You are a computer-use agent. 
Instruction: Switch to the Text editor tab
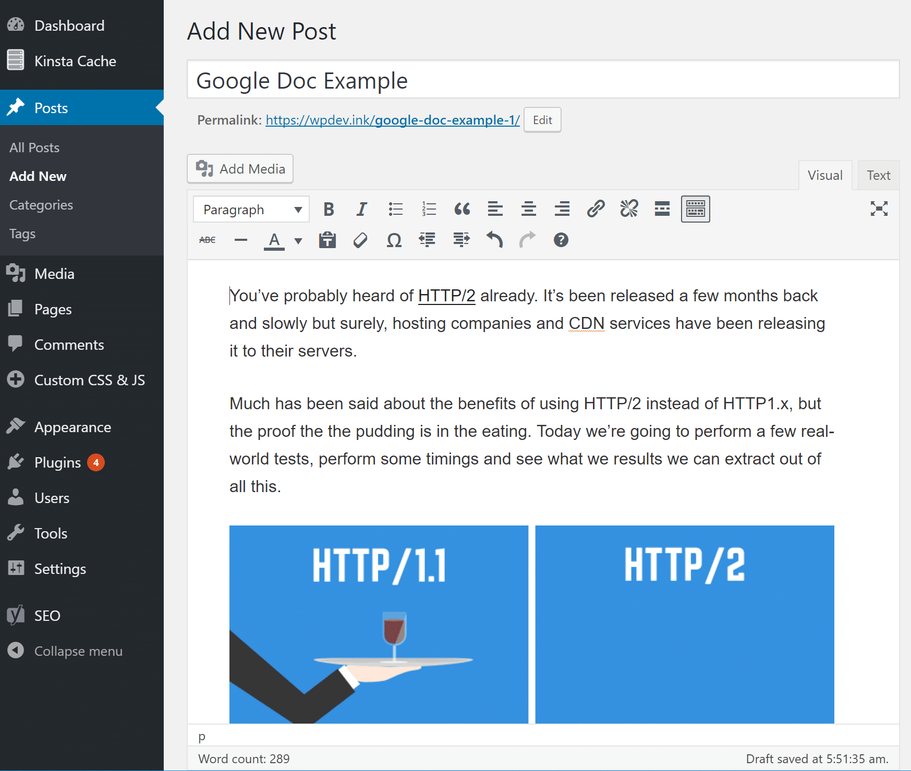[878, 175]
